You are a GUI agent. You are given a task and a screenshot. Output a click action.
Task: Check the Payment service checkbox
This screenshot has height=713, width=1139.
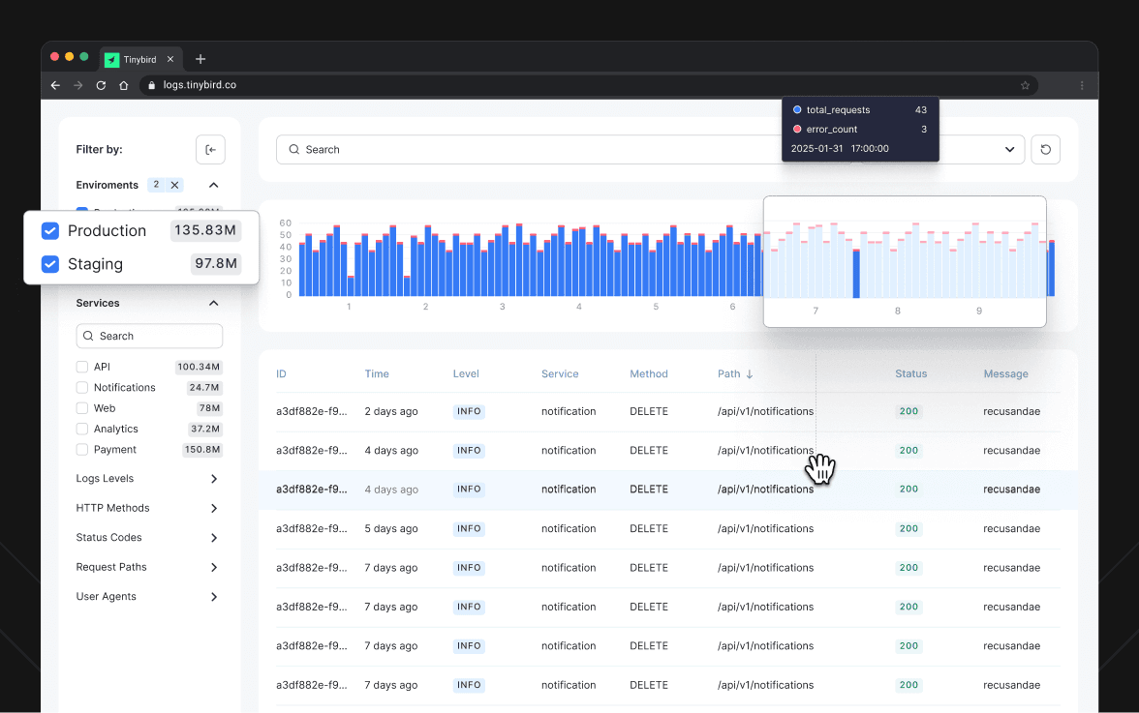coord(82,450)
